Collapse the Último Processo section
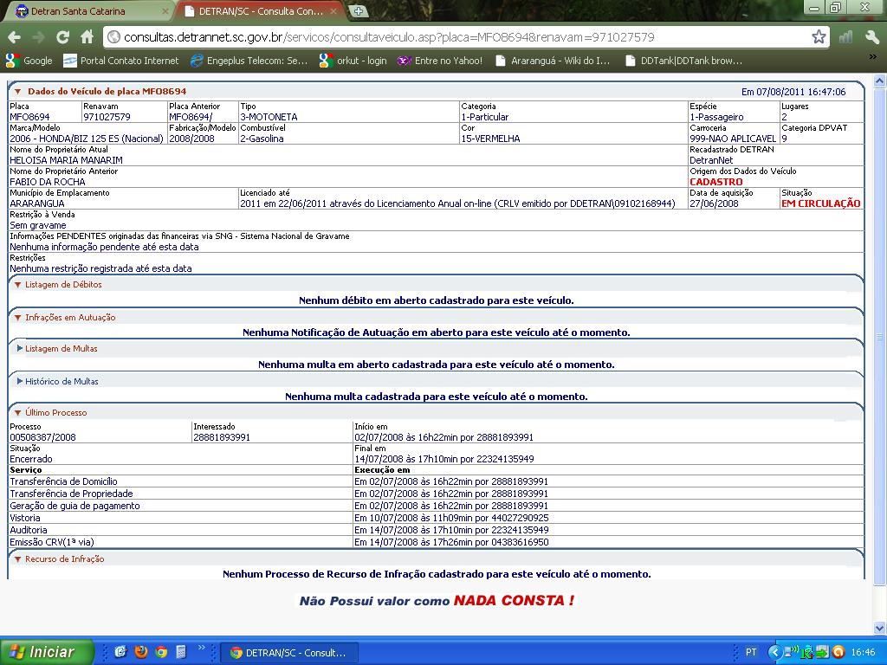887x665 pixels. (x=17, y=413)
